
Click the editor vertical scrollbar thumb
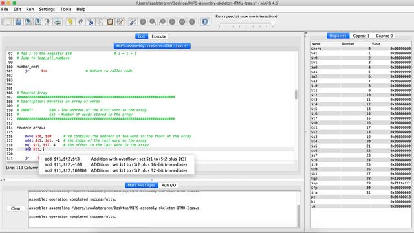pyautogui.click(x=296, y=94)
